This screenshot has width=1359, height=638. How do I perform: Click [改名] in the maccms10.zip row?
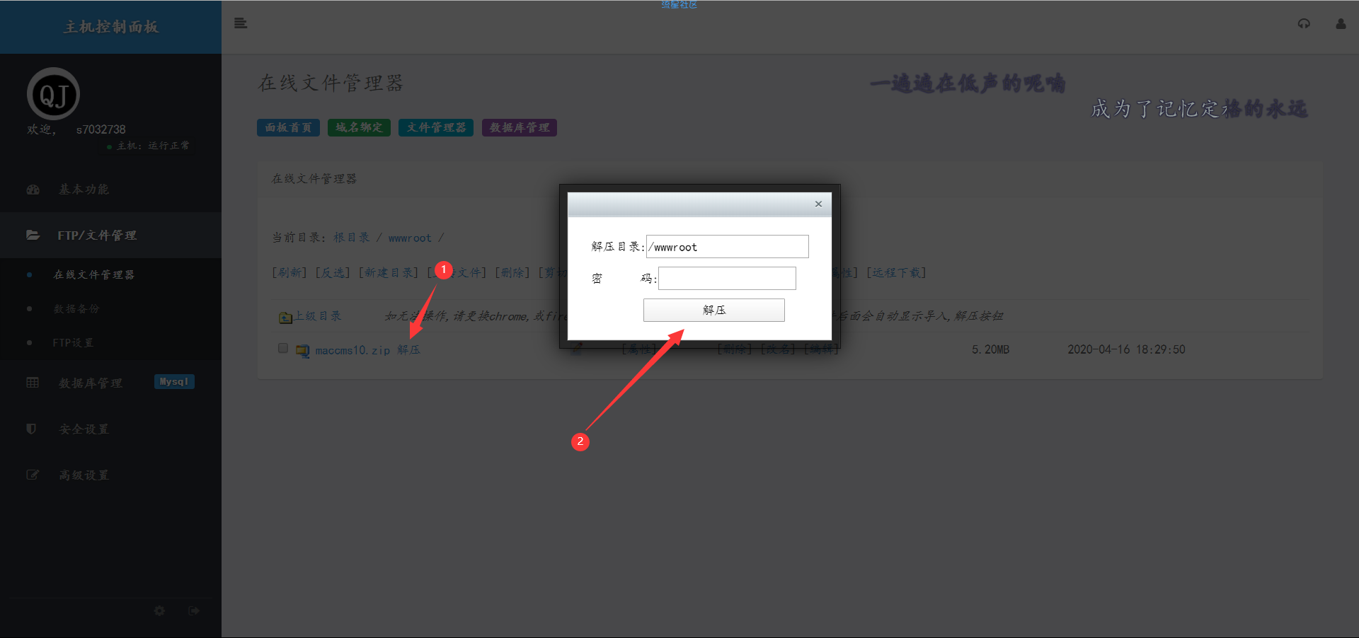pyautogui.click(x=779, y=349)
